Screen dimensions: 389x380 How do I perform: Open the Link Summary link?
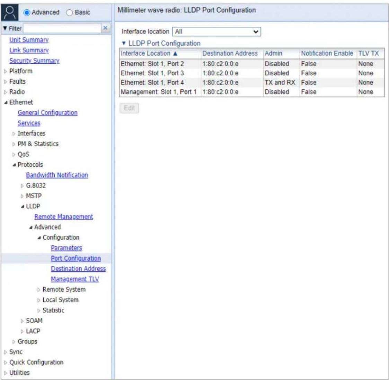tap(29, 50)
